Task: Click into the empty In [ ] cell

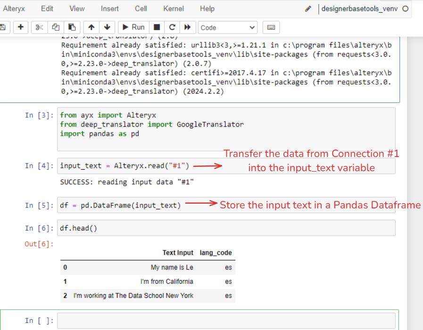Action: point(226,321)
